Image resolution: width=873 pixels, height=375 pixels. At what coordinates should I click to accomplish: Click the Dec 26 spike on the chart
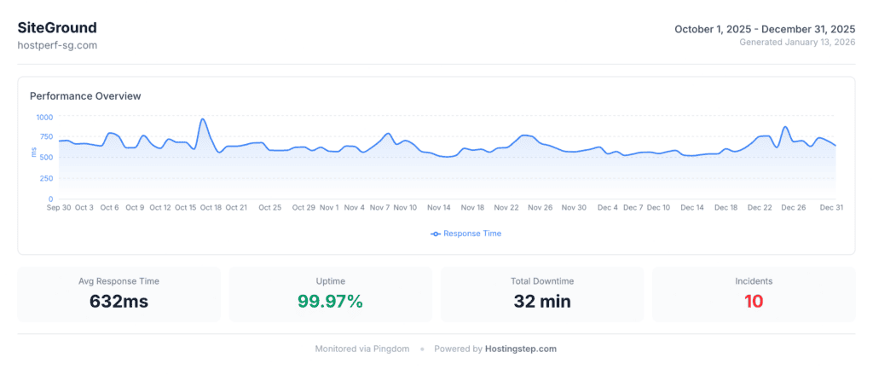coord(785,128)
